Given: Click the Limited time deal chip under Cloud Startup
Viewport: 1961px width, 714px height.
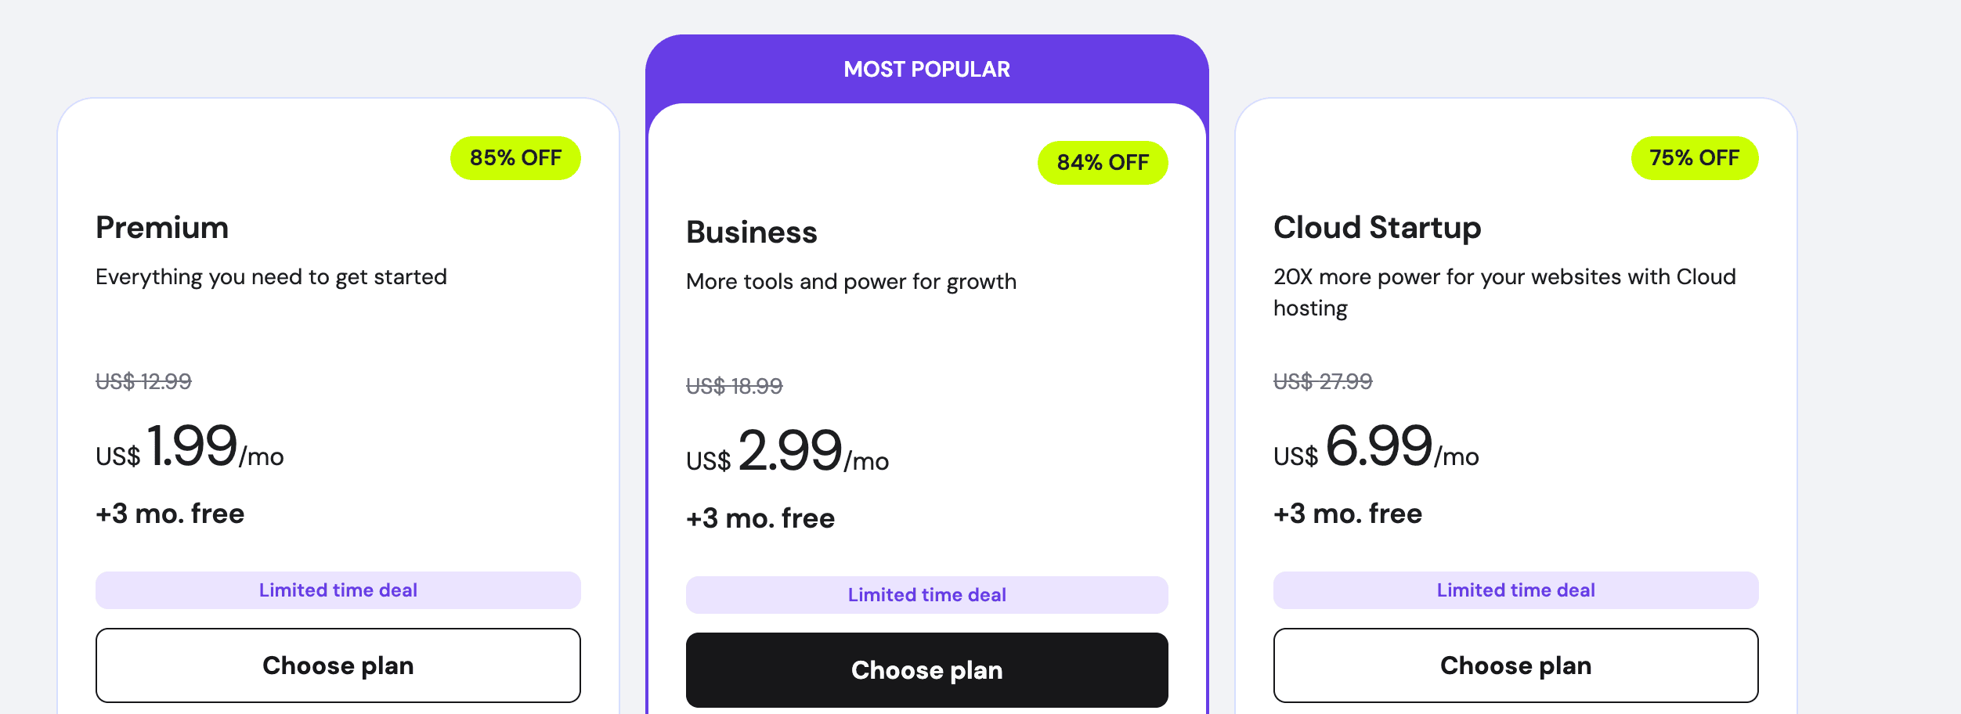Looking at the screenshot, I should click(1516, 590).
